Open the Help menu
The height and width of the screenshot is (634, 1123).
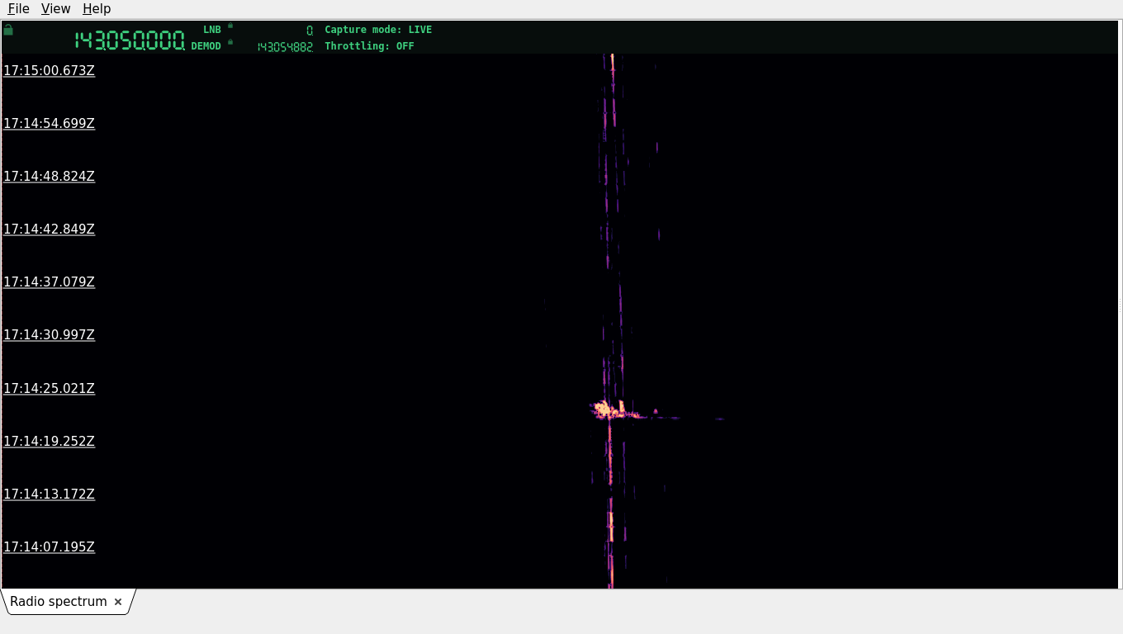click(97, 8)
